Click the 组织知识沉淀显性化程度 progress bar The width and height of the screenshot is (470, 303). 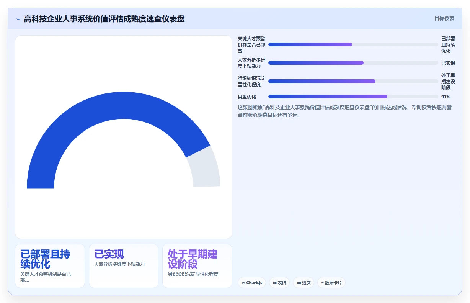pyautogui.click(x=353, y=81)
